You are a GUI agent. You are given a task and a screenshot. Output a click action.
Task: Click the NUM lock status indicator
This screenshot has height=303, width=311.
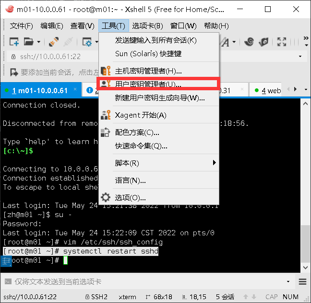[290, 297]
